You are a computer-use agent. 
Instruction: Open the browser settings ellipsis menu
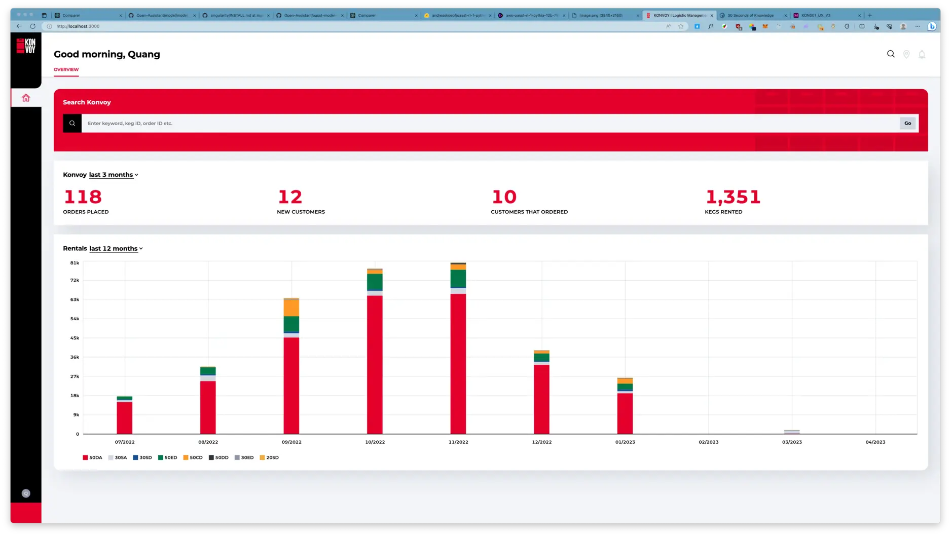click(918, 26)
